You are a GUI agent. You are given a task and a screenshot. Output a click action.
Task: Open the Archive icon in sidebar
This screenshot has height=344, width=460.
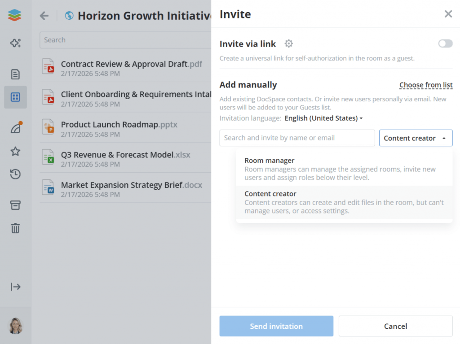pos(15,205)
